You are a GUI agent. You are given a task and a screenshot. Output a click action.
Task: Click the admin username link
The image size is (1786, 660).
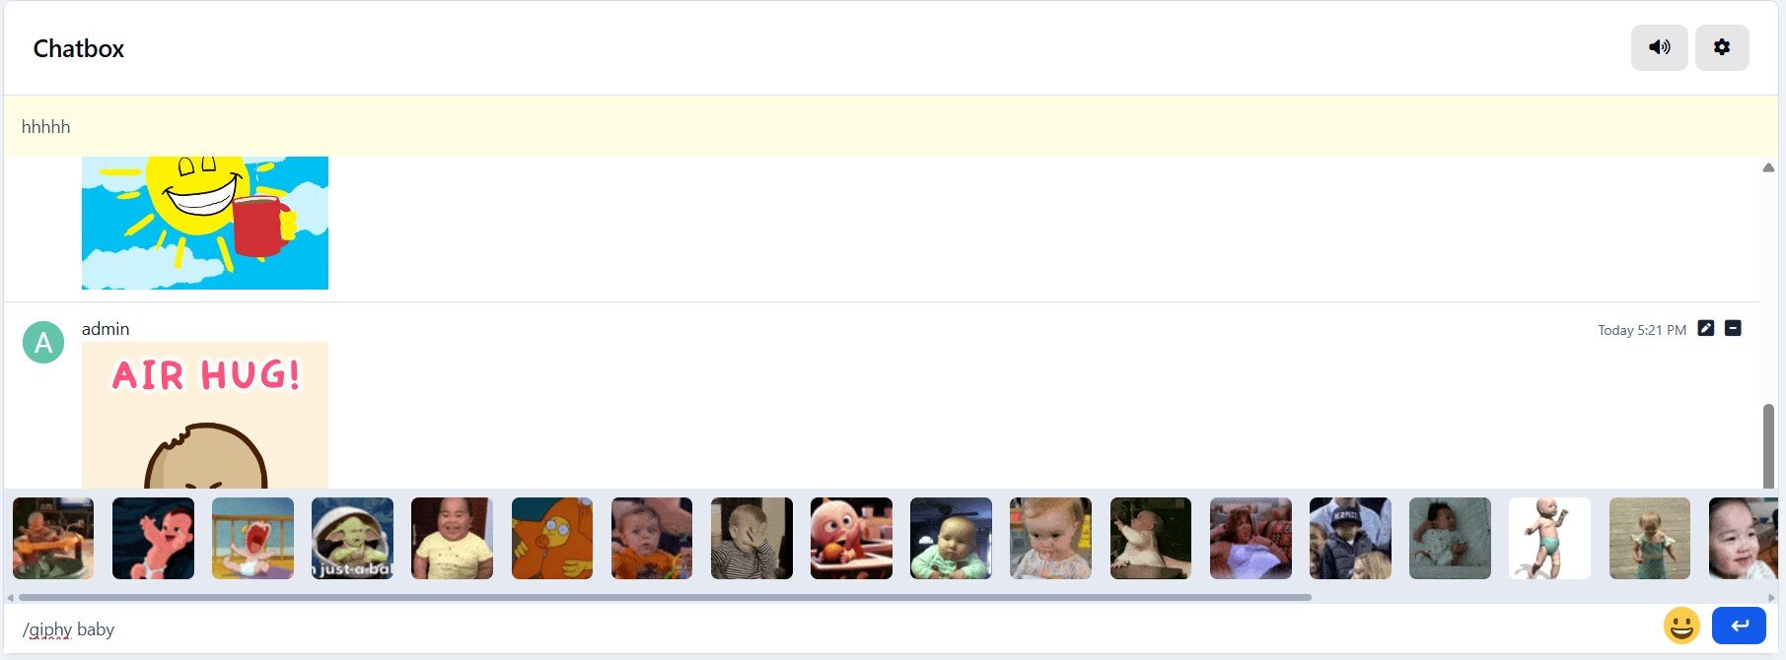(106, 329)
